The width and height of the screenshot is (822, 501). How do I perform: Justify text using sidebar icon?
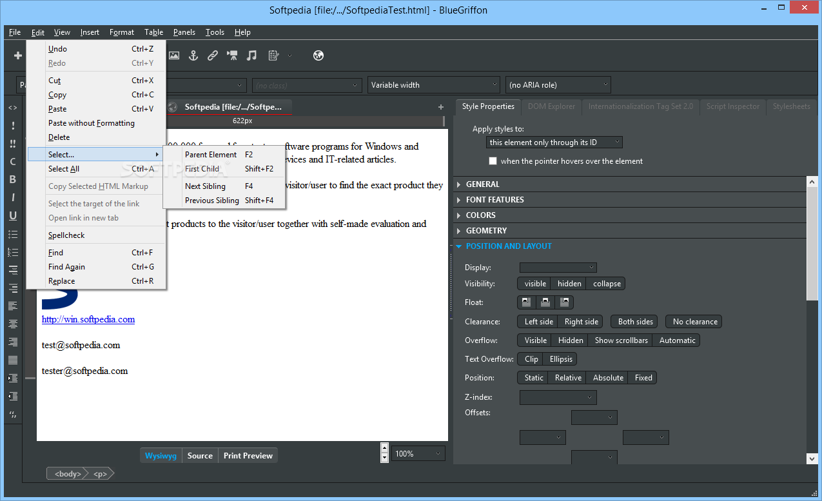click(x=13, y=360)
